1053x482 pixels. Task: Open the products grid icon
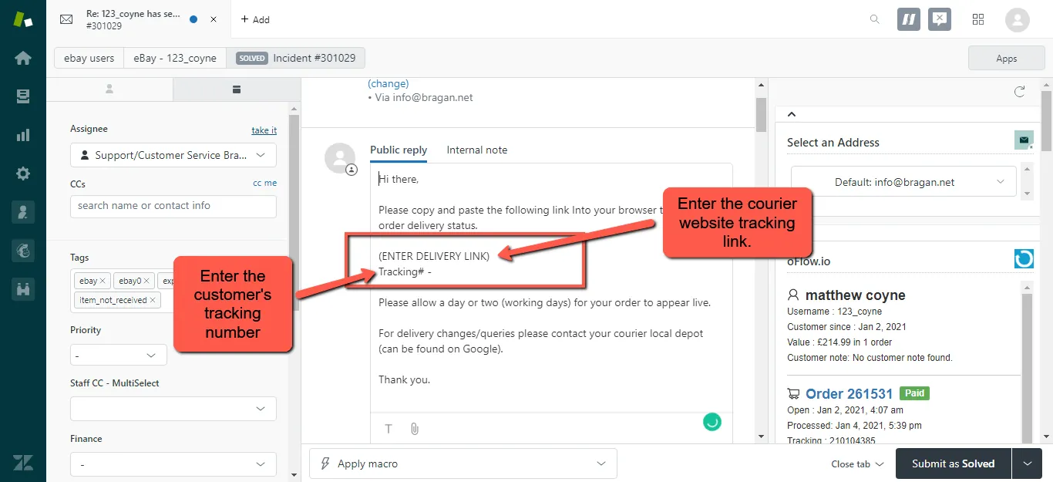(x=978, y=19)
